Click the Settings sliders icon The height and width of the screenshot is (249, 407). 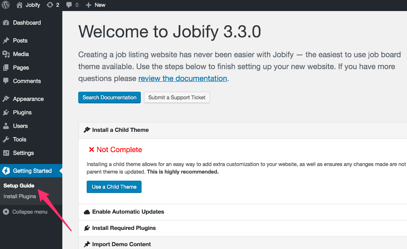(x=6, y=153)
